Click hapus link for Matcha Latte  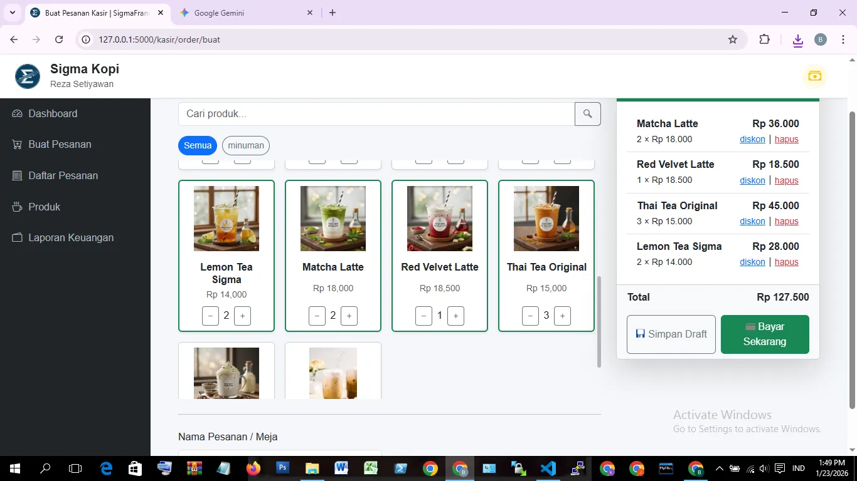point(787,139)
